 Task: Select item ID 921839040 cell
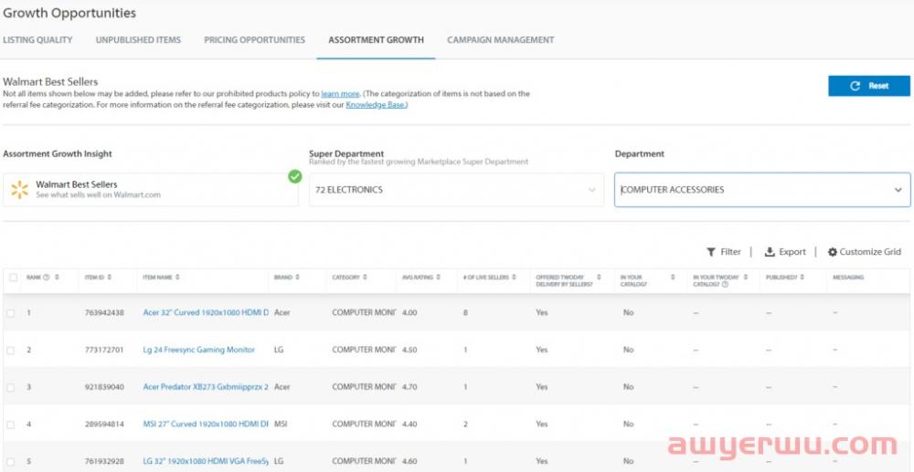pyautogui.click(x=104, y=388)
